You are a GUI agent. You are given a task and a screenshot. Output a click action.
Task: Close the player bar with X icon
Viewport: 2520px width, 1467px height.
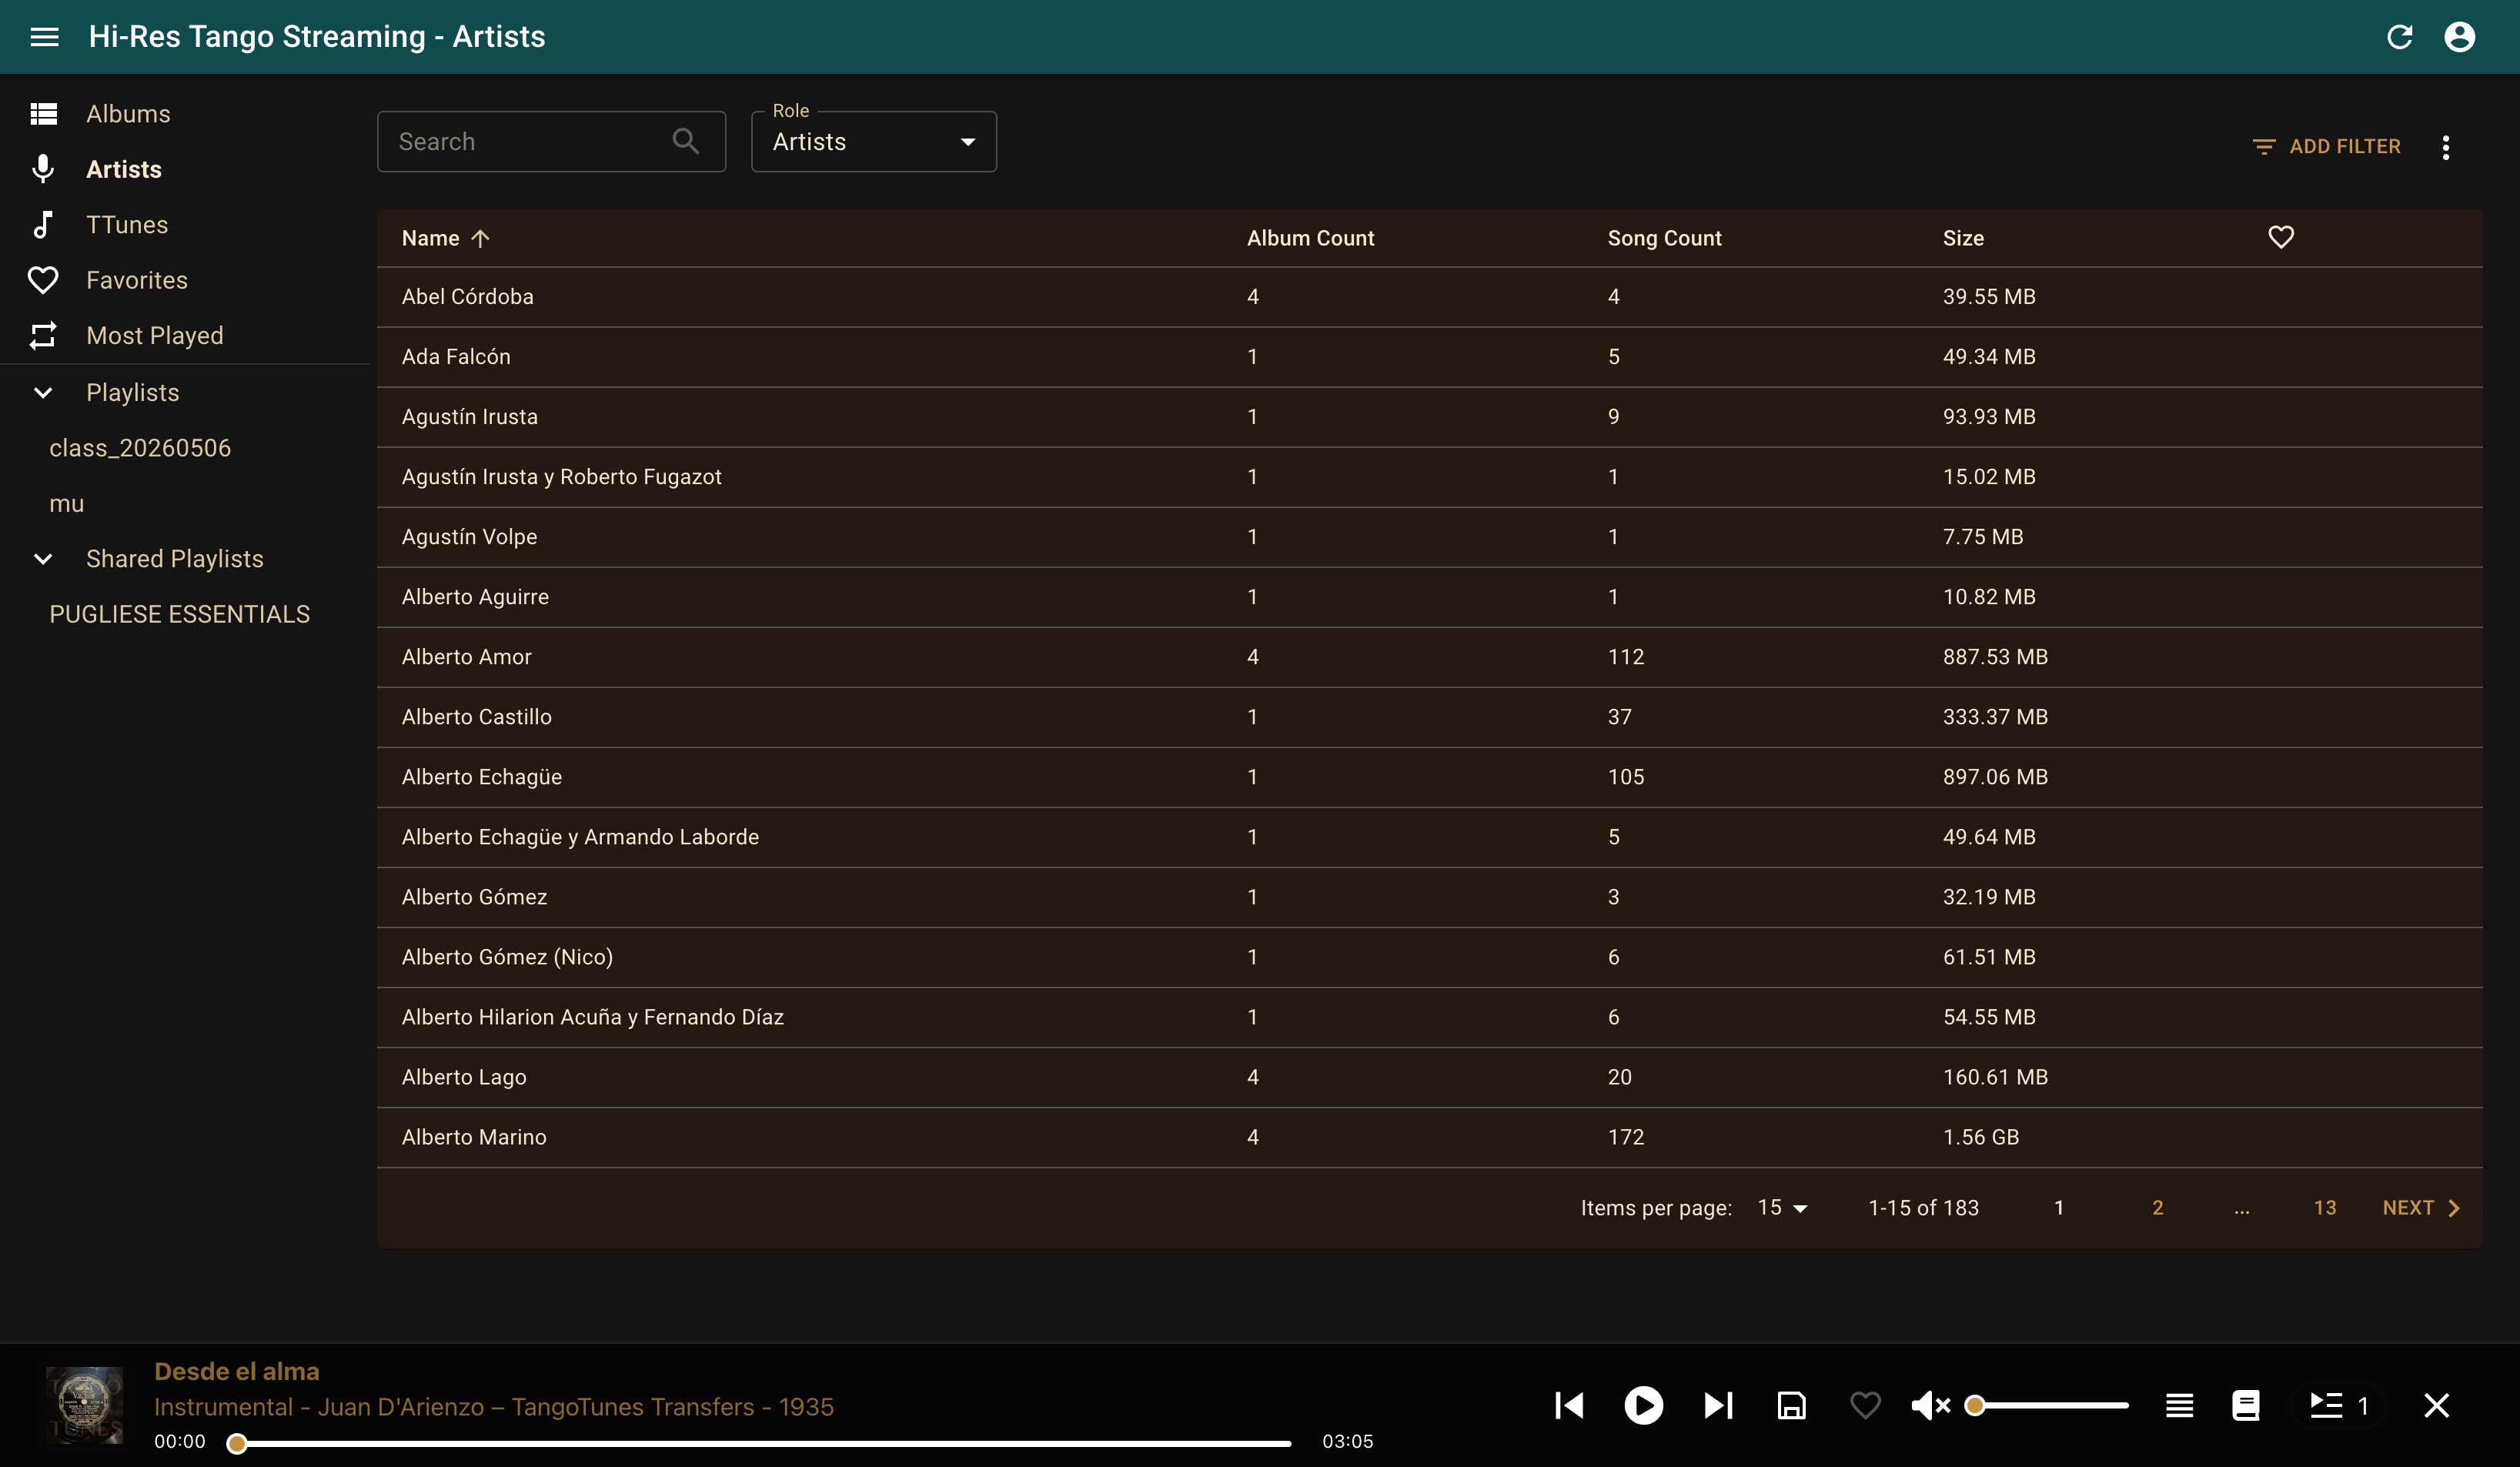(x=2436, y=1405)
